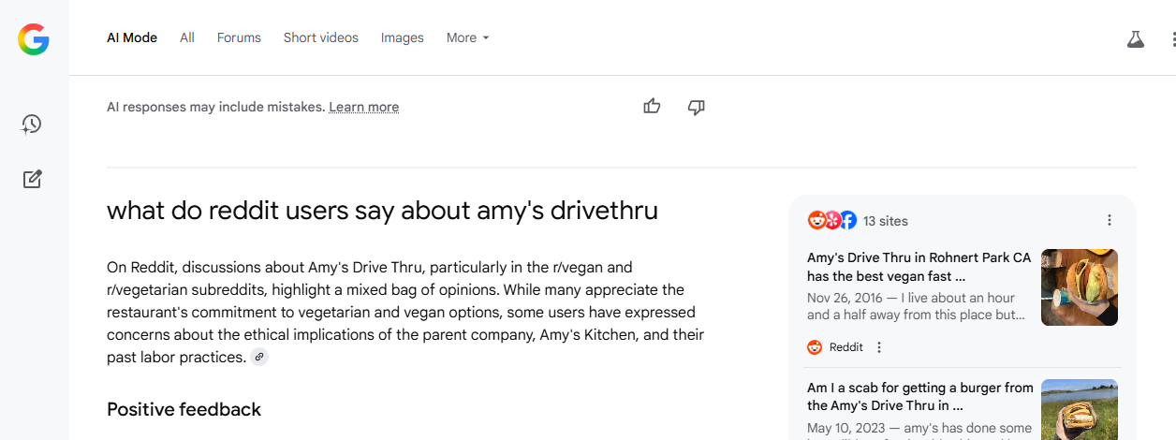Screen dimensions: 1176x440
Task: Click the '13 sites' label
Action: [x=886, y=221]
